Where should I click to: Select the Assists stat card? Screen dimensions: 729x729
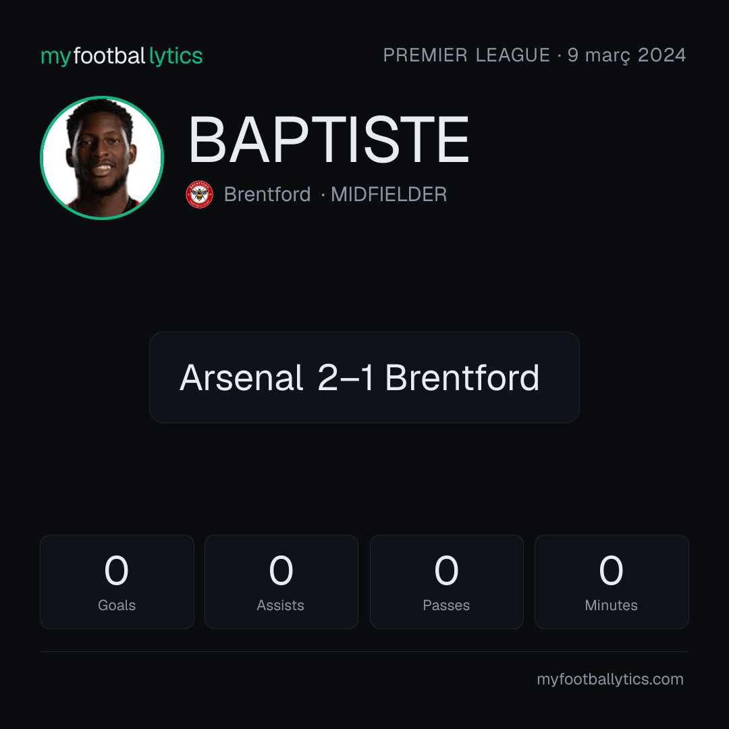pyautogui.click(x=281, y=582)
